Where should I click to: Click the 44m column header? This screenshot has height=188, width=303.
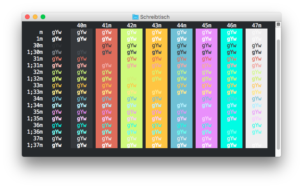tap(182, 25)
